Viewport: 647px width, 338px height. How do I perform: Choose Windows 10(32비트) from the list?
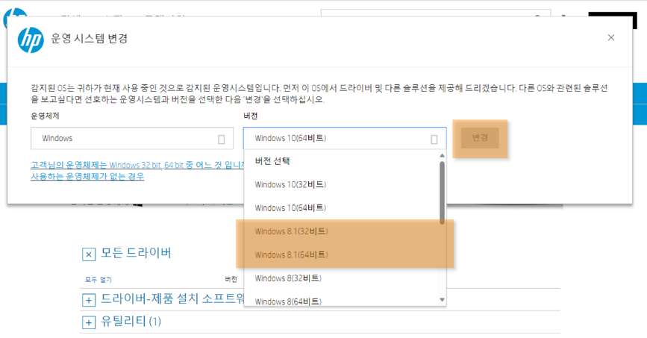[342, 184]
